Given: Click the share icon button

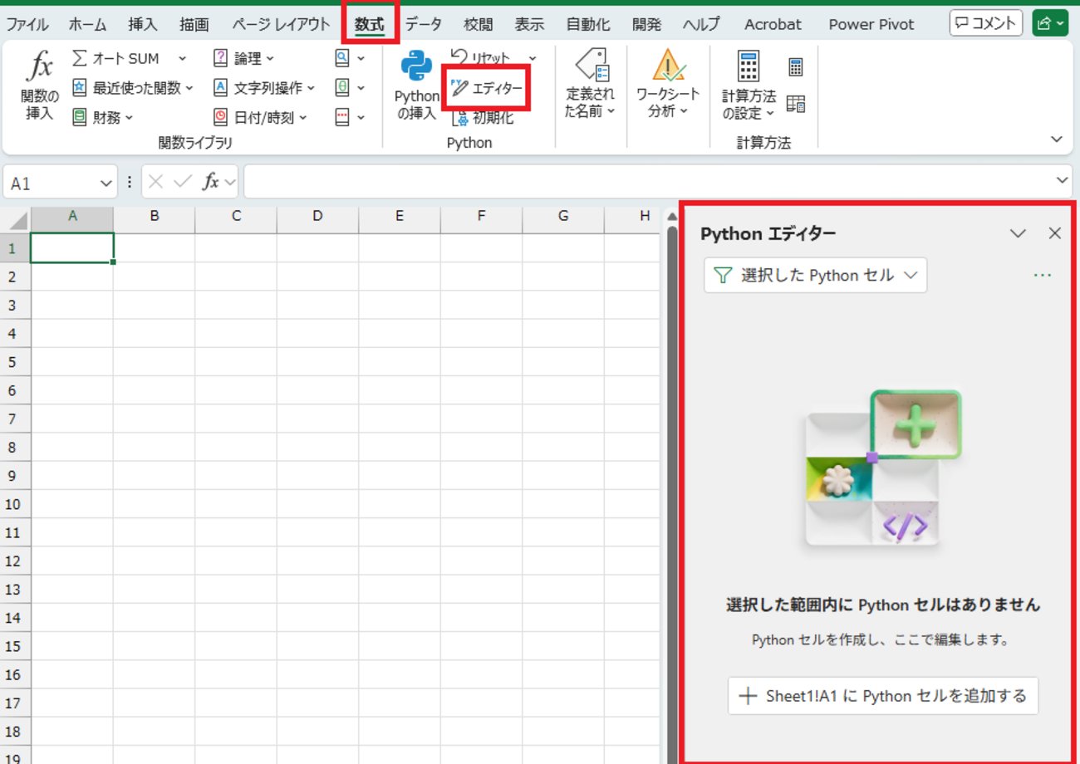Looking at the screenshot, I should 1050,23.
